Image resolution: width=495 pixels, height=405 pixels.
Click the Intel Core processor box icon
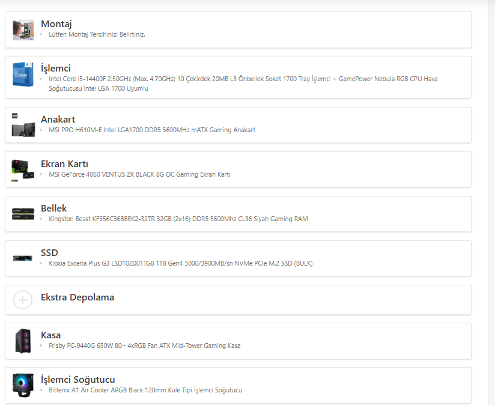pyautogui.click(x=23, y=75)
